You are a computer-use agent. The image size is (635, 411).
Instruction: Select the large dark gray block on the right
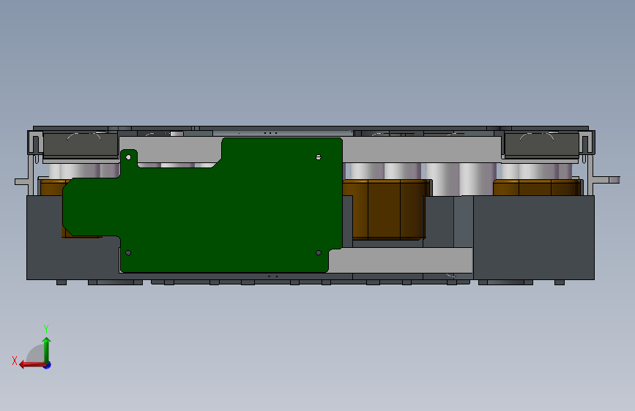coord(534,238)
